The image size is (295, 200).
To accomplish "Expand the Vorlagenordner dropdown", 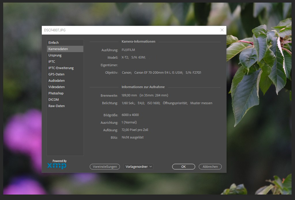I will [x=138, y=167].
